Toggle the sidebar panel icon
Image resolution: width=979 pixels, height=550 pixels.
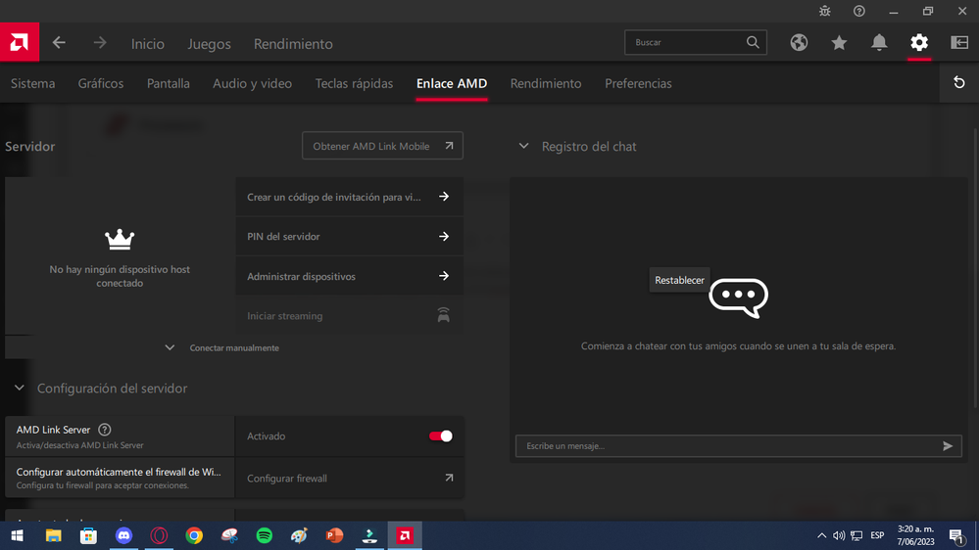tap(959, 42)
